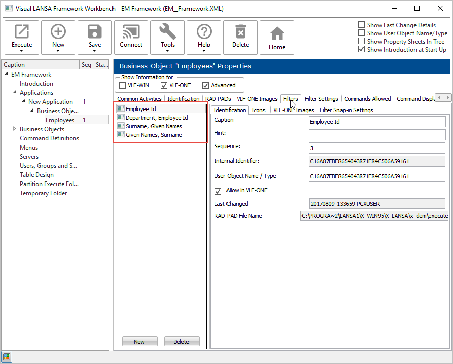
Task: Check the VLF-WIN checkbox
Action: click(x=123, y=85)
